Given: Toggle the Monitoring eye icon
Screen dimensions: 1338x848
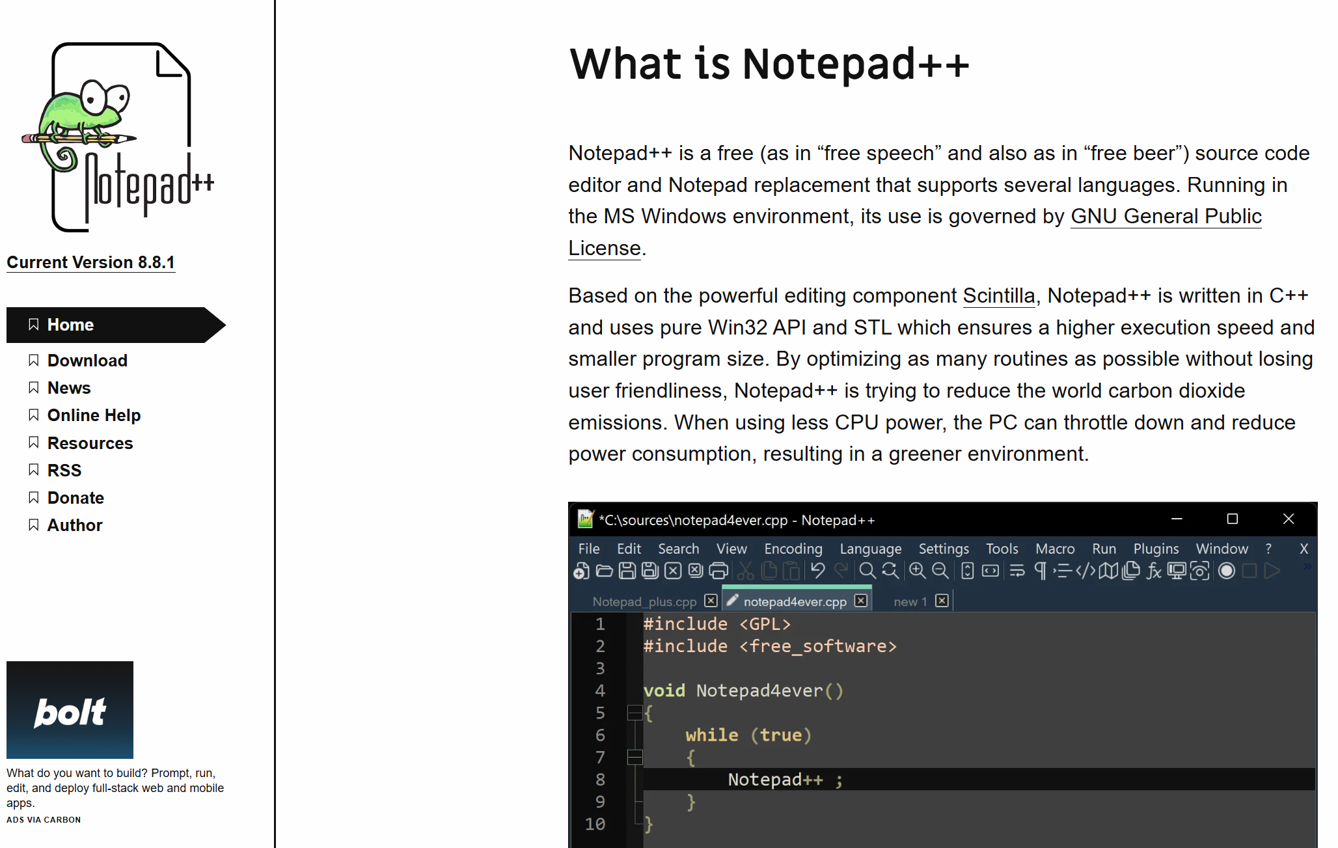Looking at the screenshot, I should [1199, 571].
